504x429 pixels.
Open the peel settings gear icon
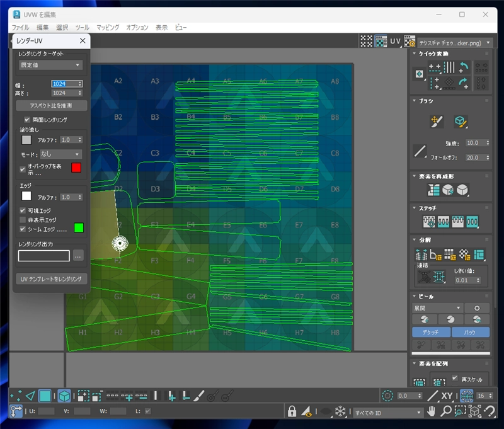477,308
